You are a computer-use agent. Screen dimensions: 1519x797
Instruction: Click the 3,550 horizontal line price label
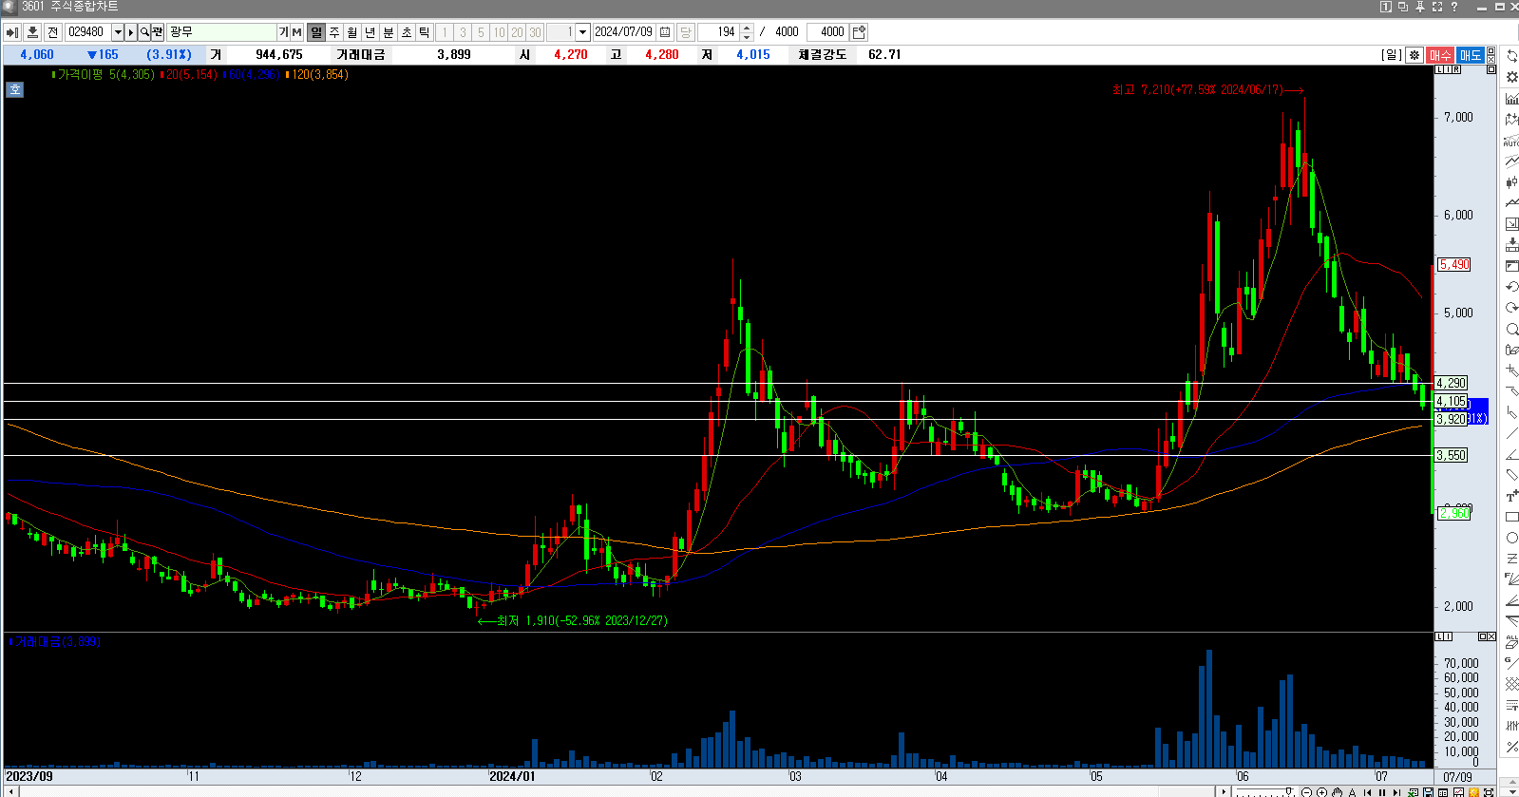[1451, 455]
